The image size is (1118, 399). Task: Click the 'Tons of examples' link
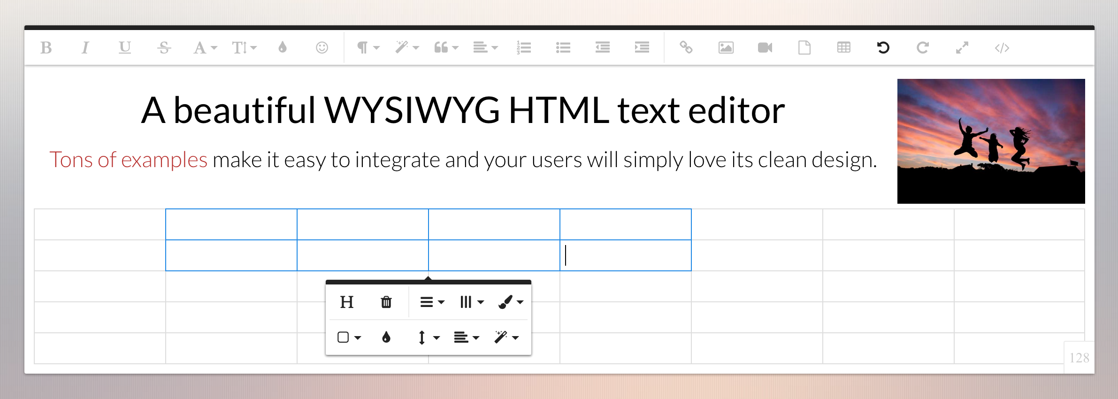point(128,160)
